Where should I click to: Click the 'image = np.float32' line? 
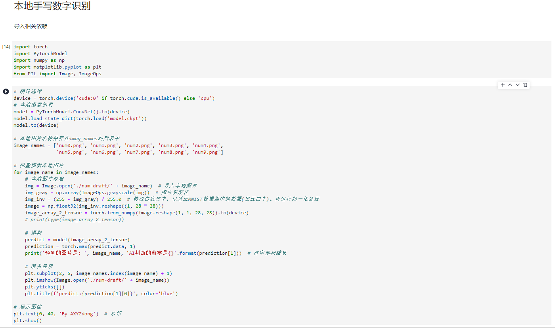94,206
